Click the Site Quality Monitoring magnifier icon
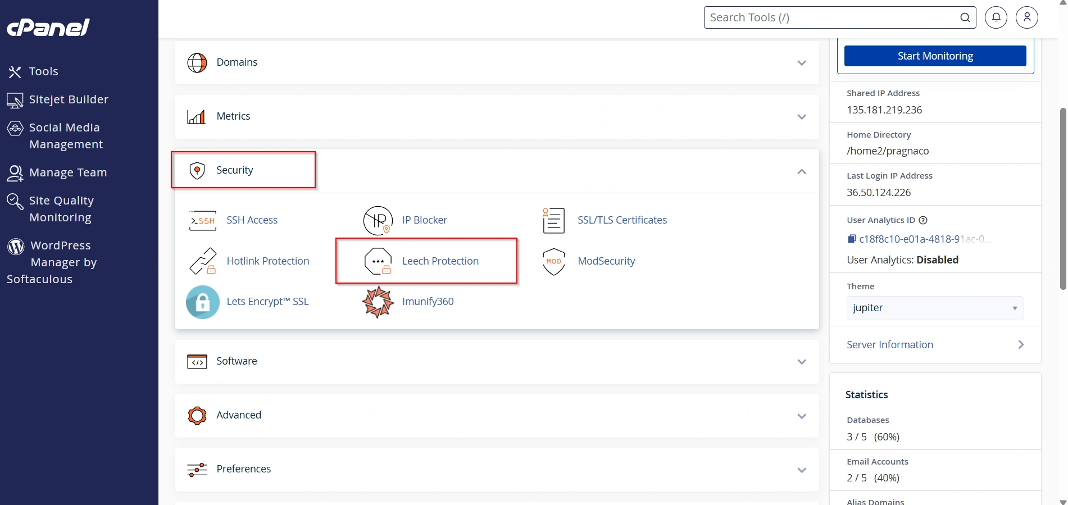 point(15,201)
